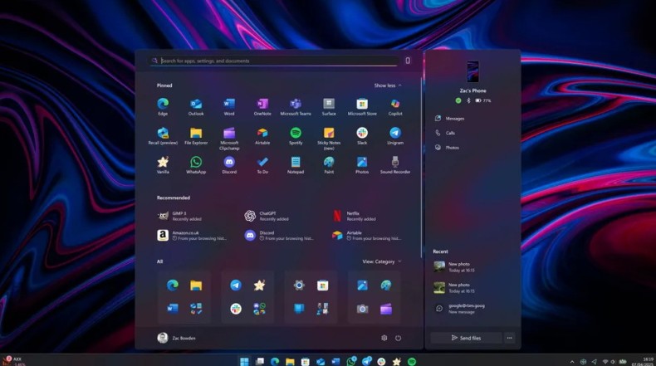Open Zac Bowden user account menu
This screenshot has height=366, width=656.
pyautogui.click(x=179, y=338)
